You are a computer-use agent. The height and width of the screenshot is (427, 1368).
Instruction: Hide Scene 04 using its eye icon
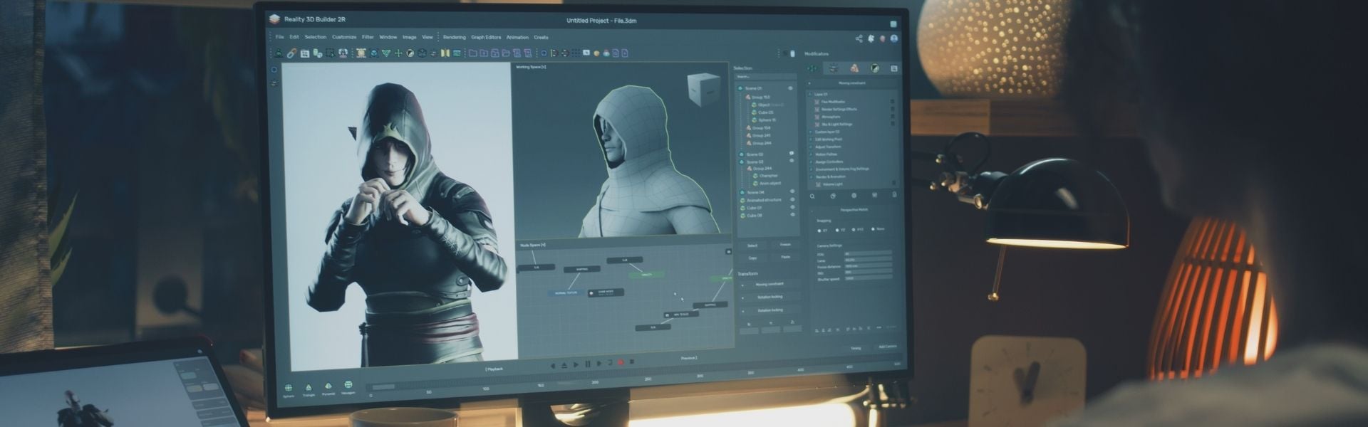792,192
